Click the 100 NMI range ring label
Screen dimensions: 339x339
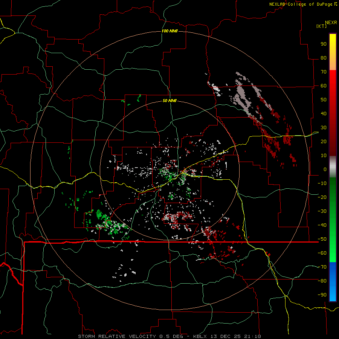169,31
